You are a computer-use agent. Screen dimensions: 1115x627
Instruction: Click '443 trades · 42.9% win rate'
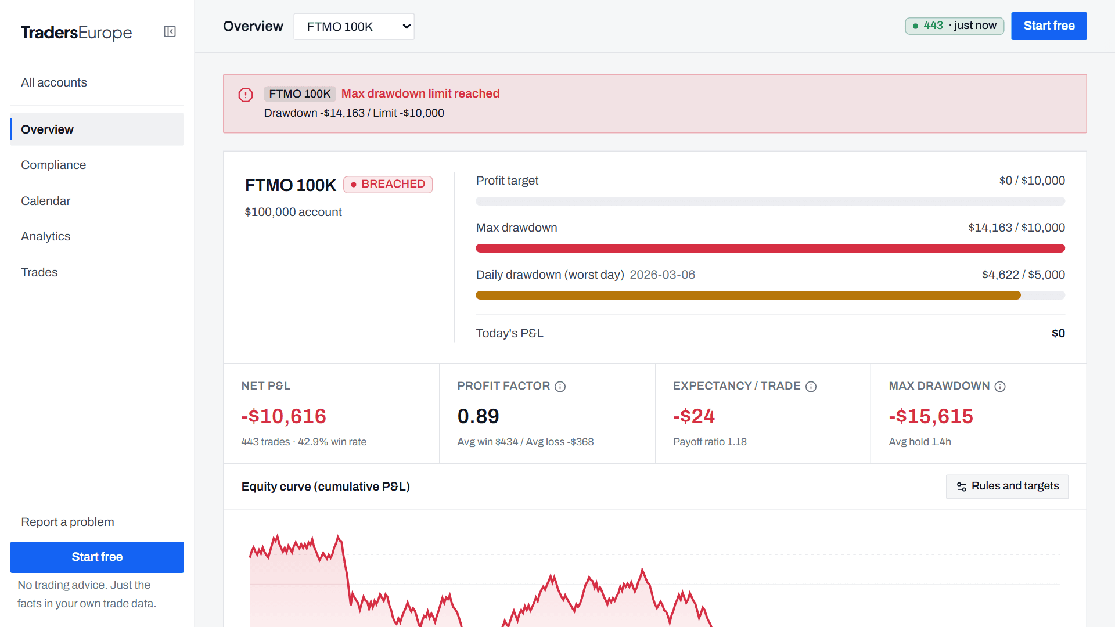click(x=304, y=442)
